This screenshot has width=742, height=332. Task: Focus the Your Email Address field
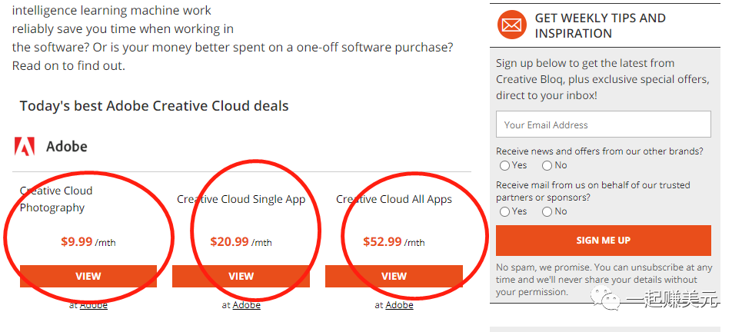[x=603, y=124]
